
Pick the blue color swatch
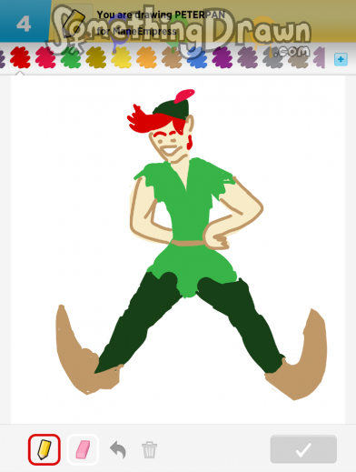(197, 57)
